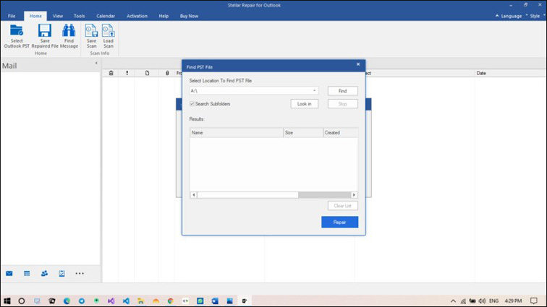Open Visual Studio Code from taskbar

(126, 300)
